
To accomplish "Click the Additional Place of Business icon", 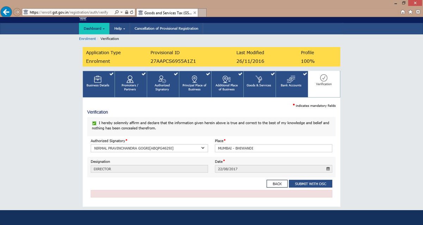I will pyautogui.click(x=227, y=79).
